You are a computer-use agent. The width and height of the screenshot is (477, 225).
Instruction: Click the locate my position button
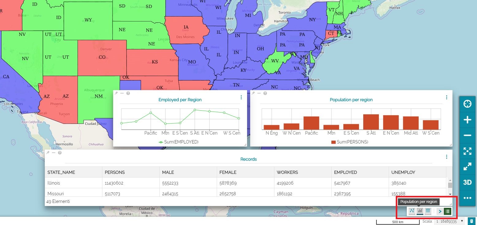467,104
